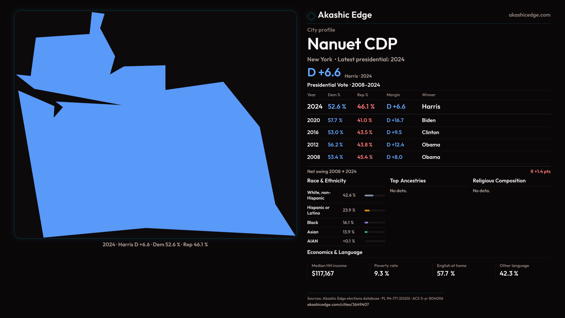Click the Black population purple bar
Screen dimensions: 565x318
pos(366,223)
